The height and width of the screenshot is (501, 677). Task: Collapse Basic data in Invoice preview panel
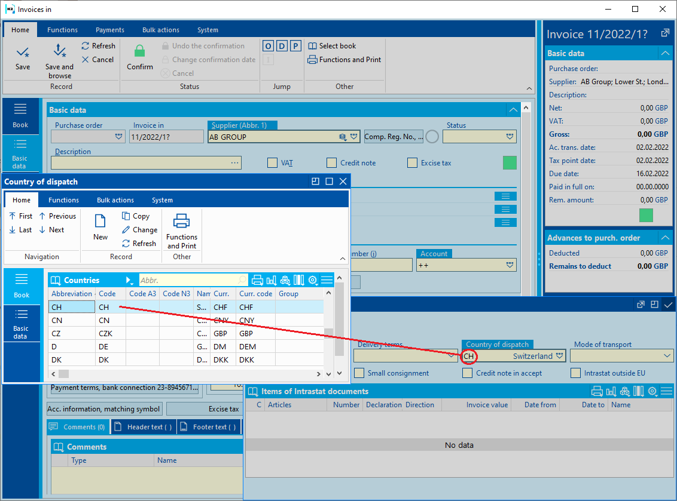(665, 53)
